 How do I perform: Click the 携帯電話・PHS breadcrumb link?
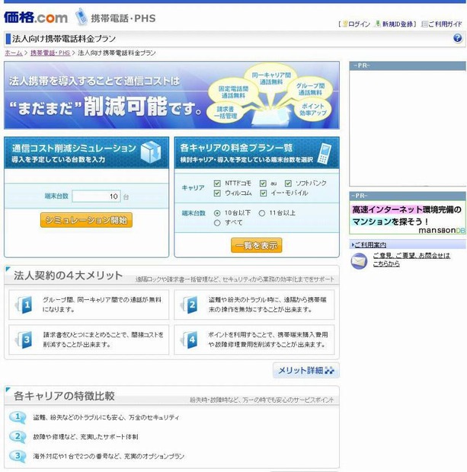coord(50,53)
